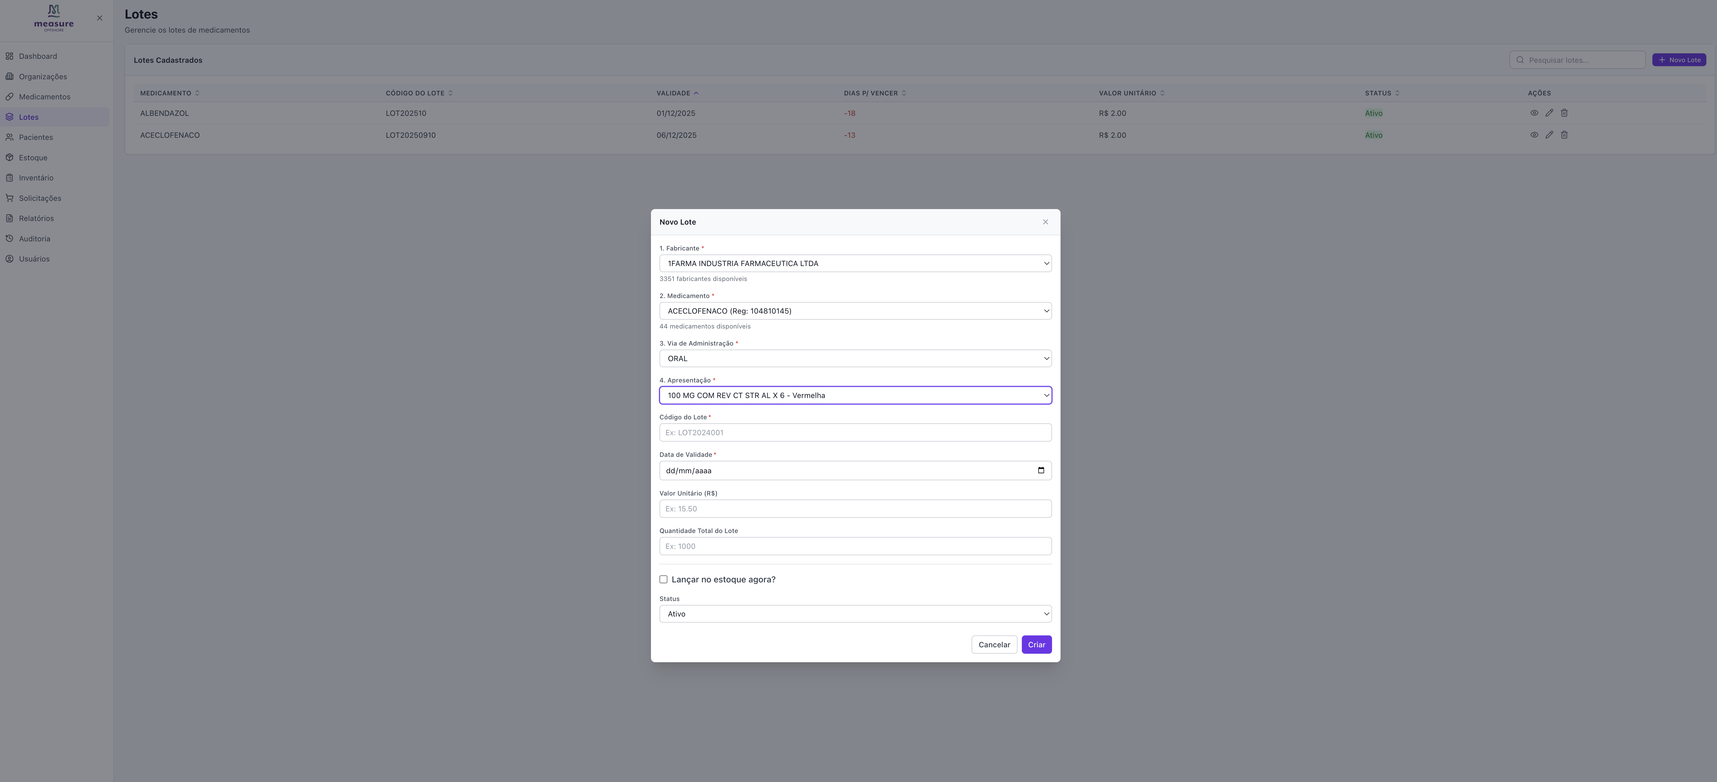1717x782 pixels.
Task: Collapse the sidebar with the X icon
Action: coord(99,18)
